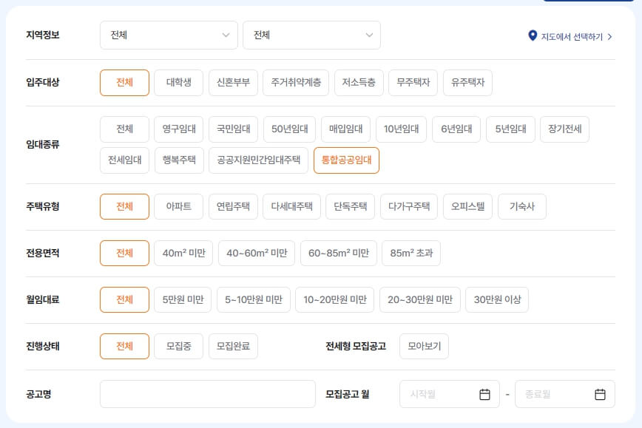This screenshot has height=428, width=642.
Task: Click the 모아보기 button
Action: pyautogui.click(x=424, y=346)
